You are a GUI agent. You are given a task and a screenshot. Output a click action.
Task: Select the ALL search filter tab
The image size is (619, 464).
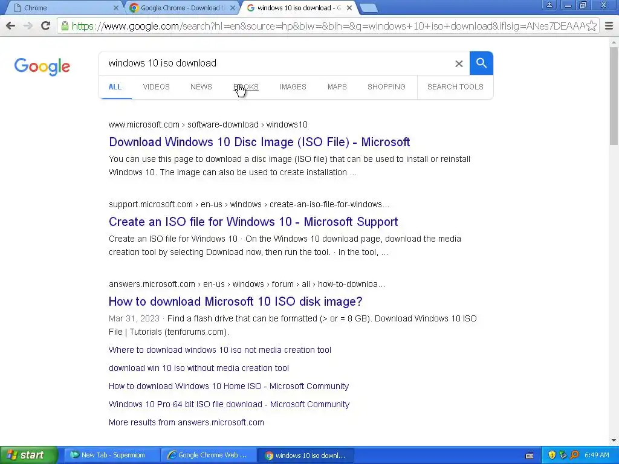coord(115,87)
